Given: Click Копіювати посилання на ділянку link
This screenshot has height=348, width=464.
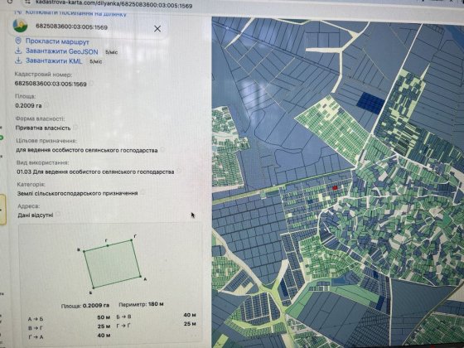Looking at the screenshot, I should click(75, 13).
